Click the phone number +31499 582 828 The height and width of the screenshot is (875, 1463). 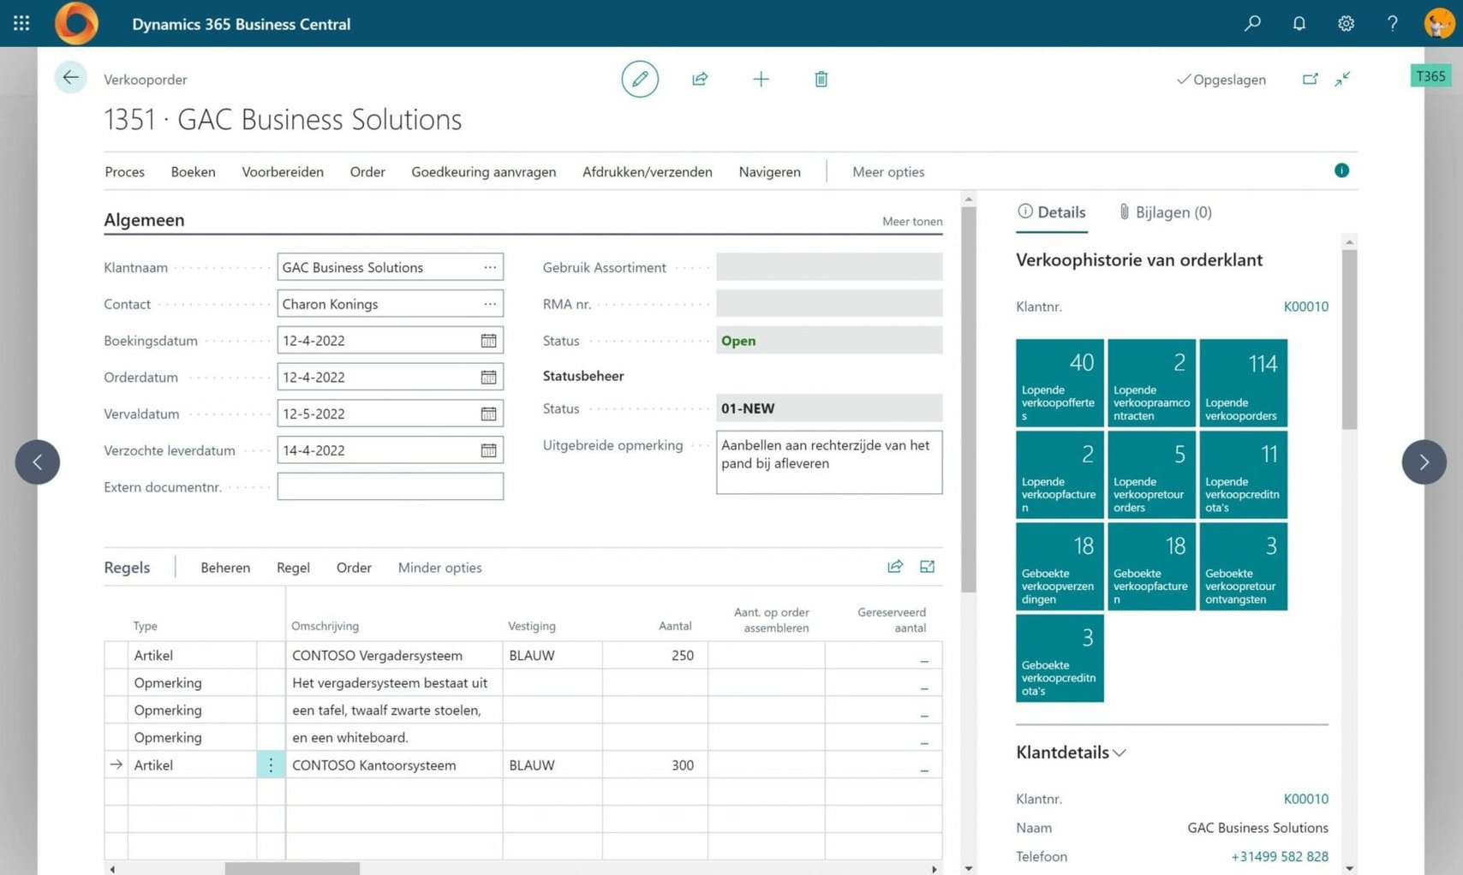point(1280,856)
